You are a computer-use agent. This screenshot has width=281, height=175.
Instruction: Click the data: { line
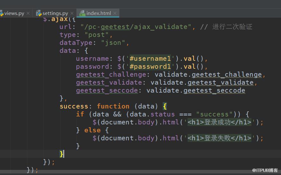[x=74, y=51]
